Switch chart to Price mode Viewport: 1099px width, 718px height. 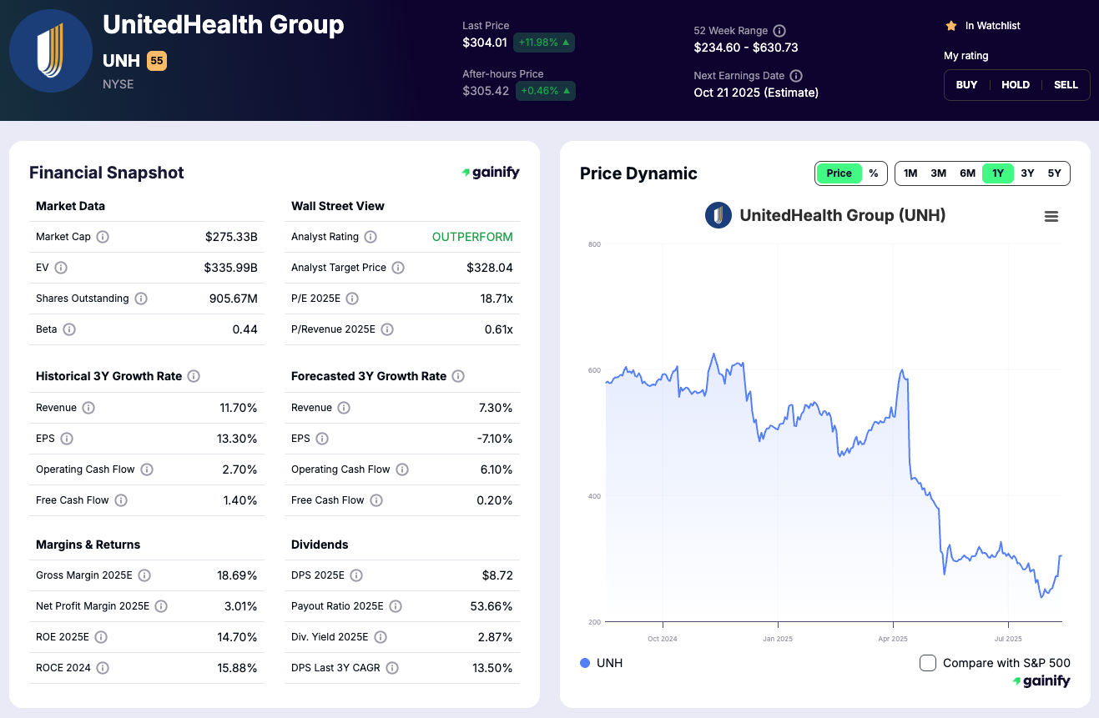839,173
